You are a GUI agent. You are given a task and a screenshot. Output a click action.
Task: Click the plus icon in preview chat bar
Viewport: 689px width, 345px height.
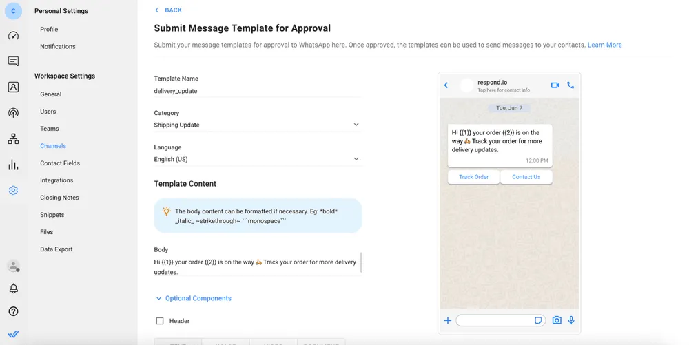coord(447,320)
